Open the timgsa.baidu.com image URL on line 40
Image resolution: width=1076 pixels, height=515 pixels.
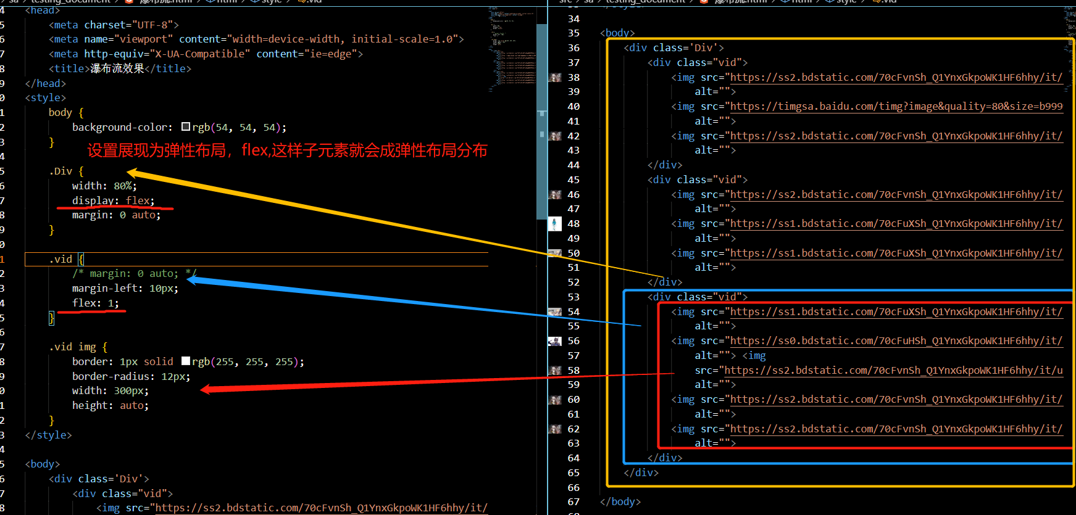pos(896,106)
